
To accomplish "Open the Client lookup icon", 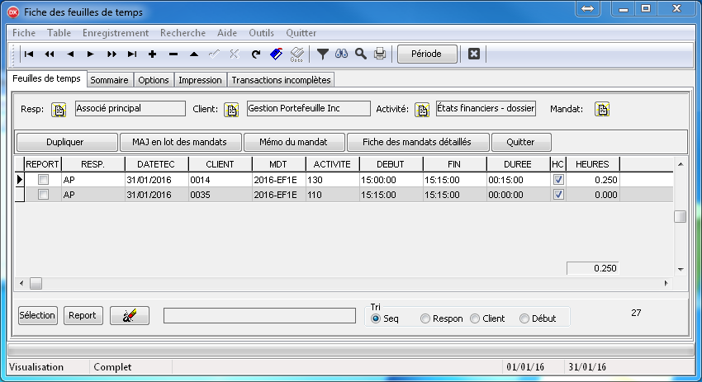I will pos(230,110).
